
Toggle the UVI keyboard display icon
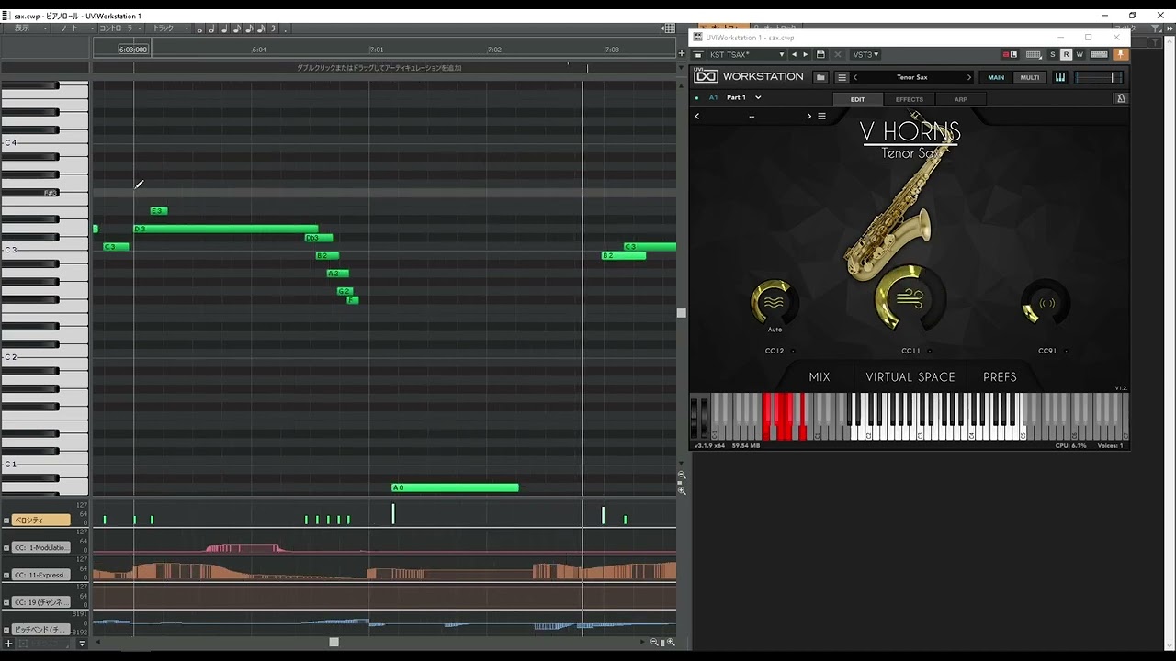click(1059, 77)
